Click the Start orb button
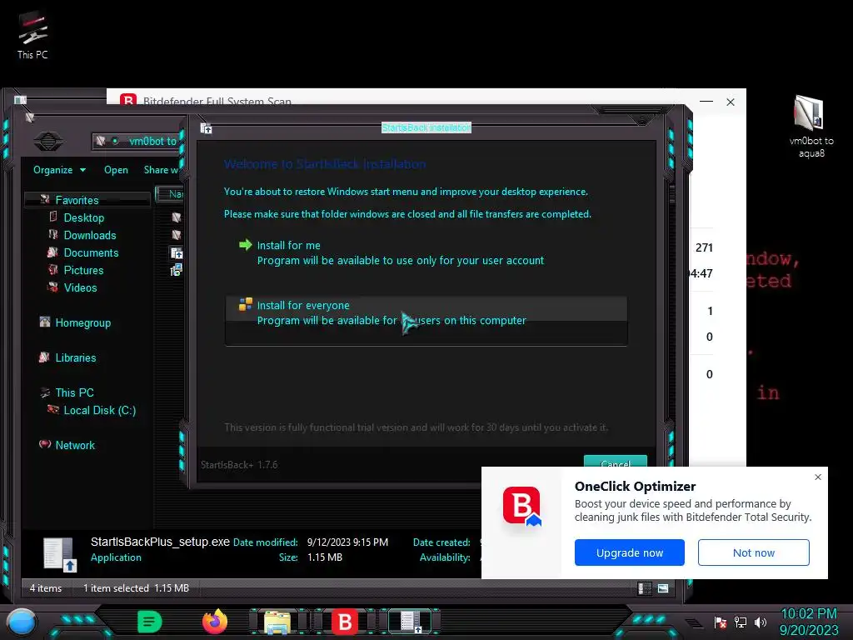Screen dimensions: 853x640 (x=21, y=622)
